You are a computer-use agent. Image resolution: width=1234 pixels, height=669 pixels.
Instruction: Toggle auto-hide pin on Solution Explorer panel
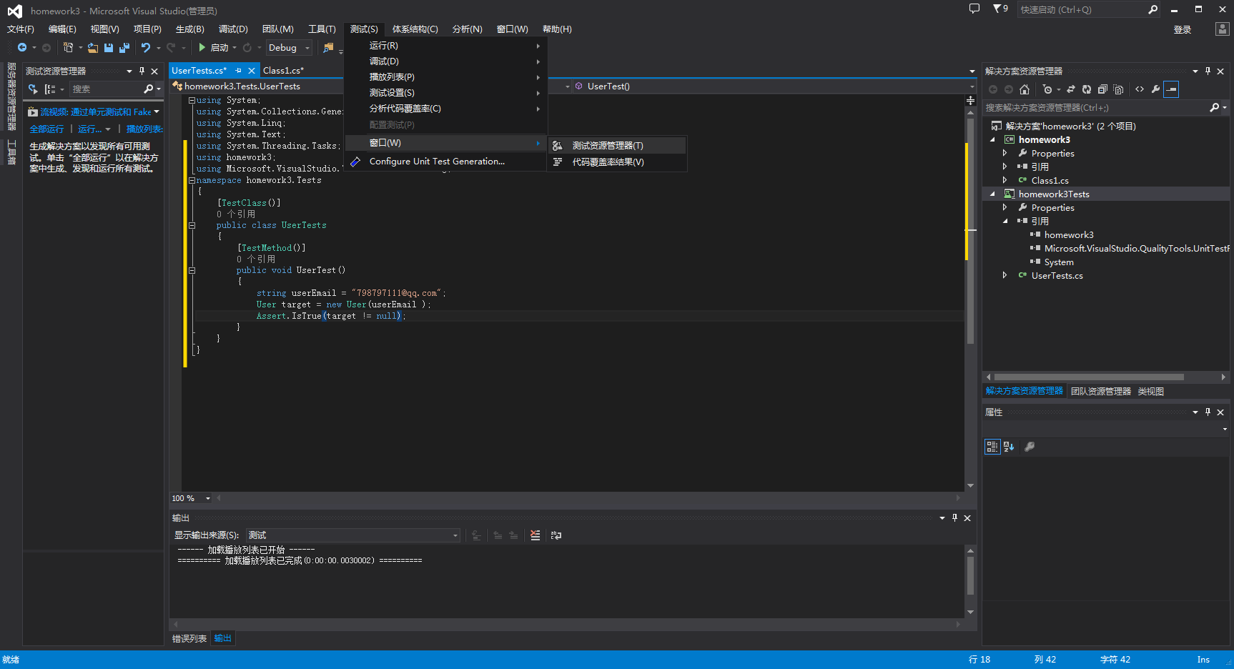pyautogui.click(x=1208, y=71)
